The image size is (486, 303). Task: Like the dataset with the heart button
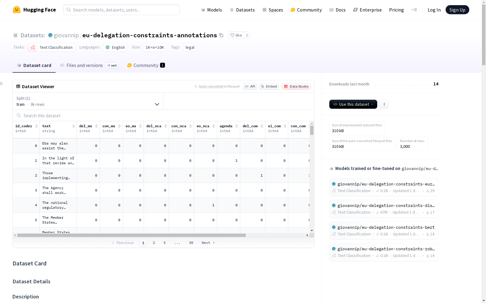236,35
